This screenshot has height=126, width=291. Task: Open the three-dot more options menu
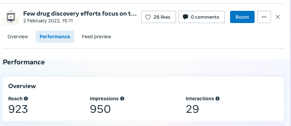264,17
